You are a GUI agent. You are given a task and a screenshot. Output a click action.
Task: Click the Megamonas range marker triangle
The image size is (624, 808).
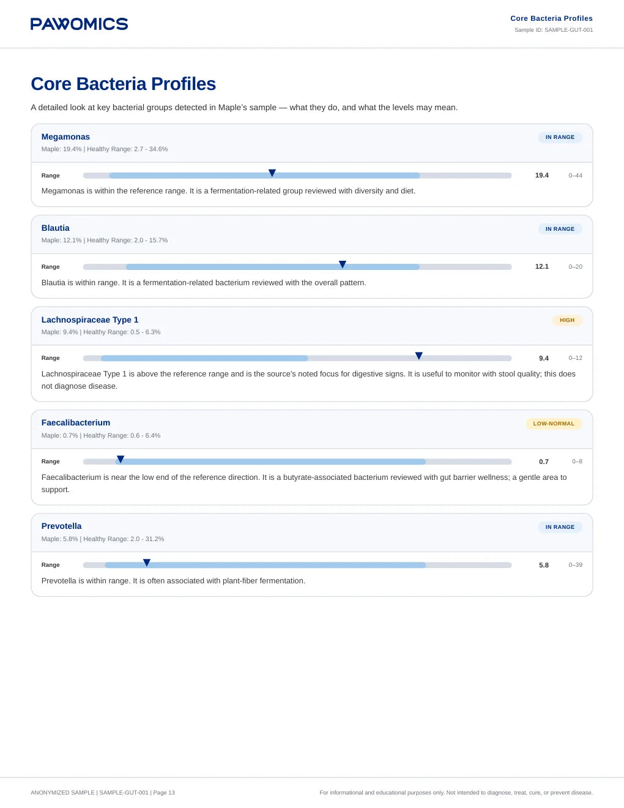click(272, 173)
